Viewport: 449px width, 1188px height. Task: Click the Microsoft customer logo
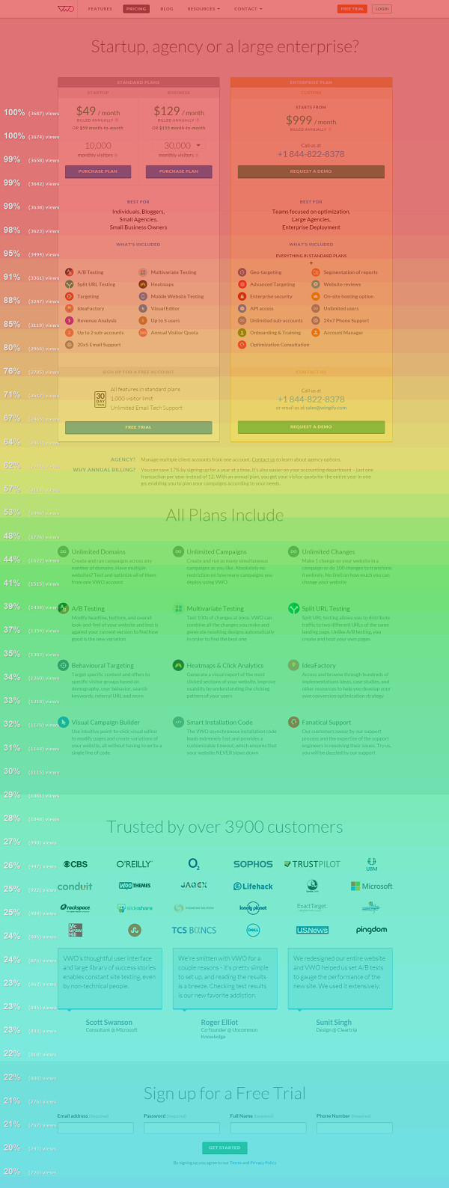(371, 886)
